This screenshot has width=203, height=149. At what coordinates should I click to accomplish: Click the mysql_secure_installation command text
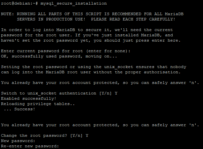click(73, 4)
